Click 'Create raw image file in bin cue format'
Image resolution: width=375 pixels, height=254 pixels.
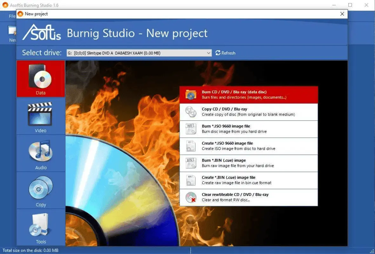tap(237, 183)
